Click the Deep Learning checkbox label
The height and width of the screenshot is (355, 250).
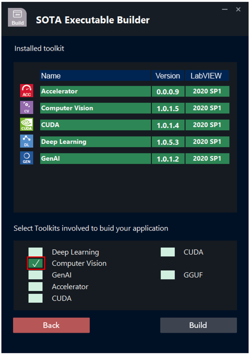[x=75, y=252]
